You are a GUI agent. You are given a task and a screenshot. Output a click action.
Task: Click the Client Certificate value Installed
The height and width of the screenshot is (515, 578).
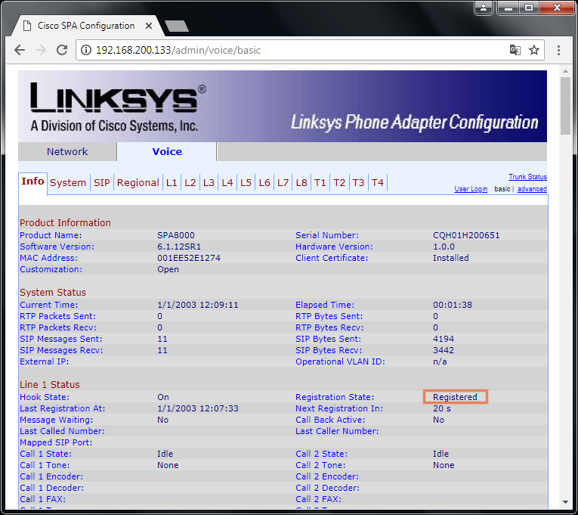click(x=451, y=258)
